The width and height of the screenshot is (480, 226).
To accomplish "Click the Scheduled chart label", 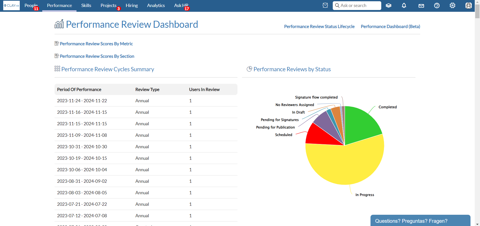I will point(283,135).
